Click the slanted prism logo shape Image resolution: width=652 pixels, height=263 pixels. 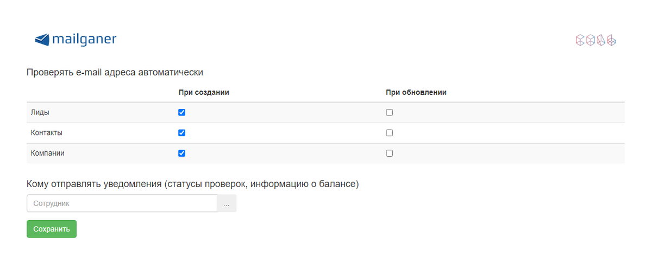click(600, 40)
